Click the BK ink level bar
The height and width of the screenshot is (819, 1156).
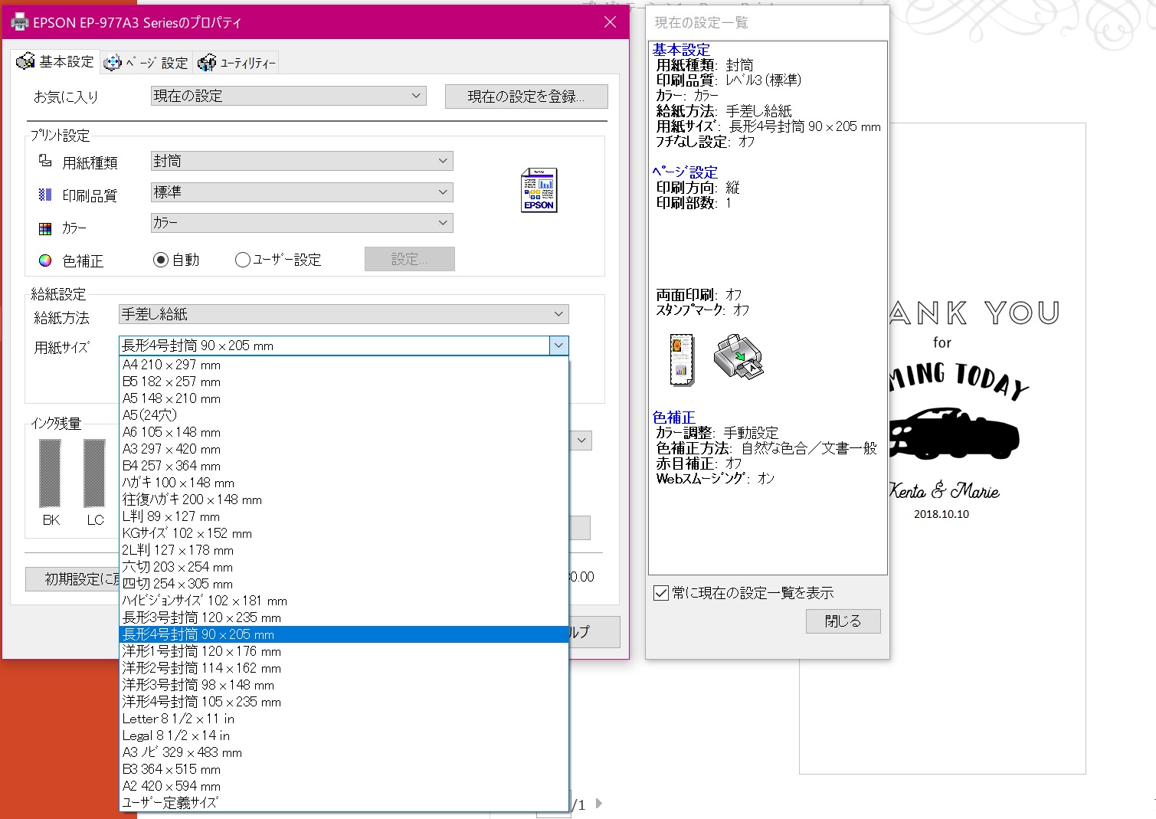50,473
